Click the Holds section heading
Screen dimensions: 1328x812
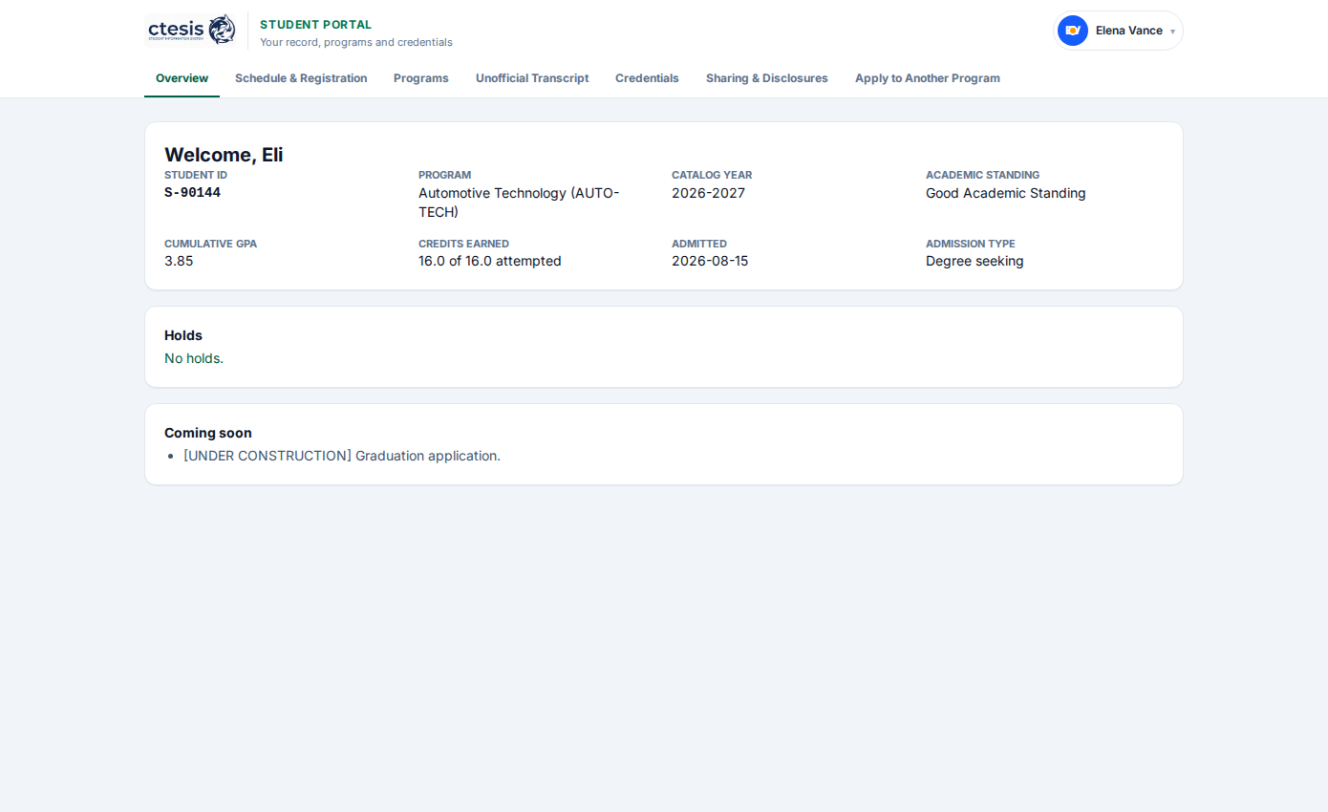tap(183, 335)
